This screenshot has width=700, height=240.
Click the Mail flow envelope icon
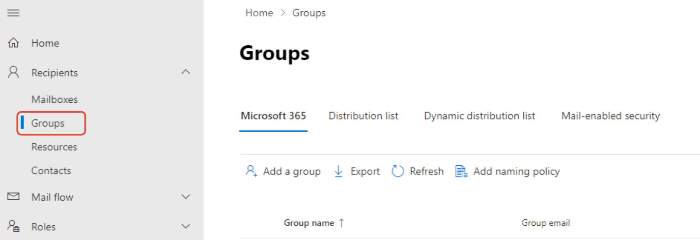13,197
